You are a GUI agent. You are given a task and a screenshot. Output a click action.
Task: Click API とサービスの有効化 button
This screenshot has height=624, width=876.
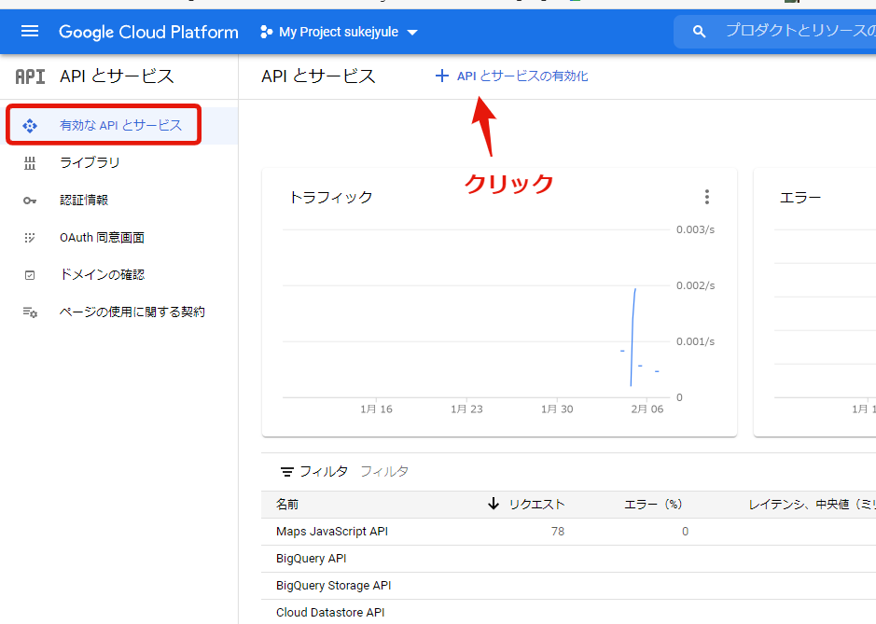(511, 76)
